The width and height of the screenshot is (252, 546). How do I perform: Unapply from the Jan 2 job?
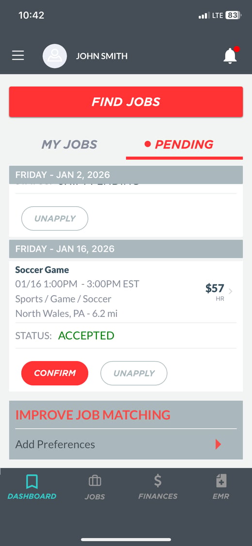55,218
